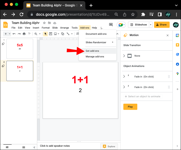This screenshot has height=150, width=181.
Task: Open the new slide layout dropdown
Action: 10,34
